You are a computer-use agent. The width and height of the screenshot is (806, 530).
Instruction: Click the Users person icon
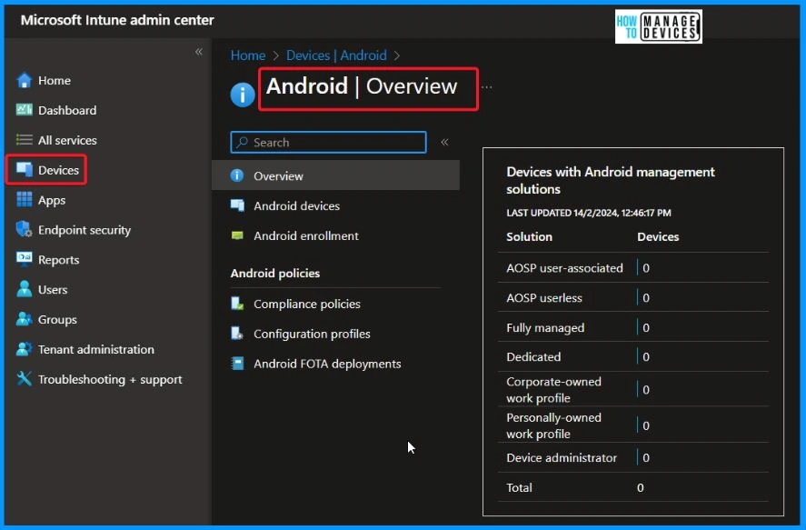coord(25,289)
